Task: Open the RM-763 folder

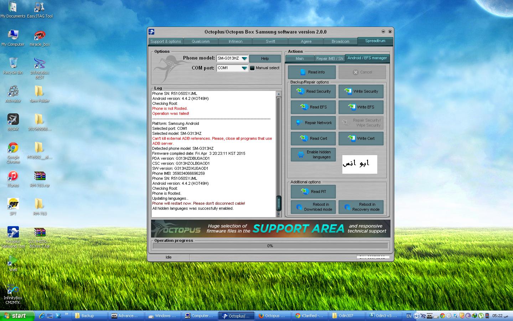Action: point(40,207)
